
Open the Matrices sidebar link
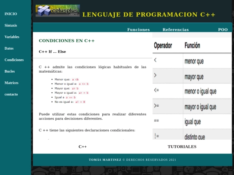coord(12,83)
